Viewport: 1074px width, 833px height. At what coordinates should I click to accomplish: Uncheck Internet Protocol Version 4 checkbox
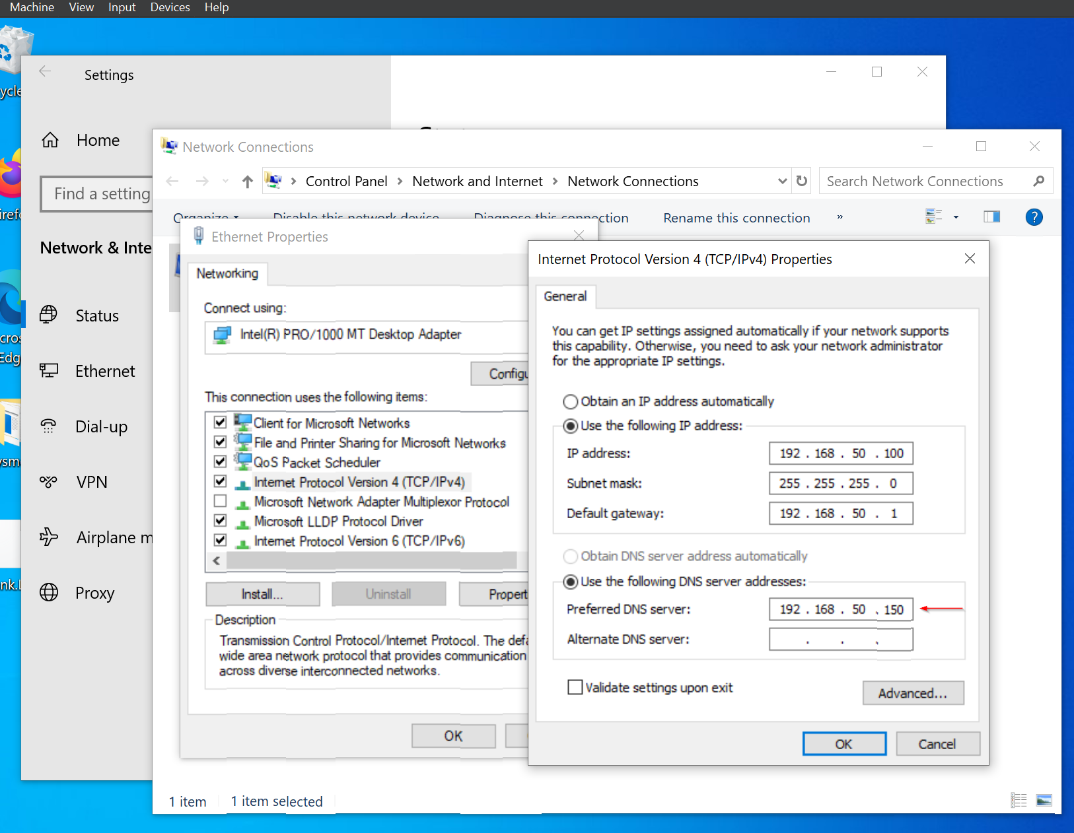(221, 481)
